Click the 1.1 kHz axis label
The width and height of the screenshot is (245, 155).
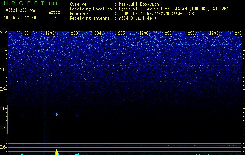(3, 50)
